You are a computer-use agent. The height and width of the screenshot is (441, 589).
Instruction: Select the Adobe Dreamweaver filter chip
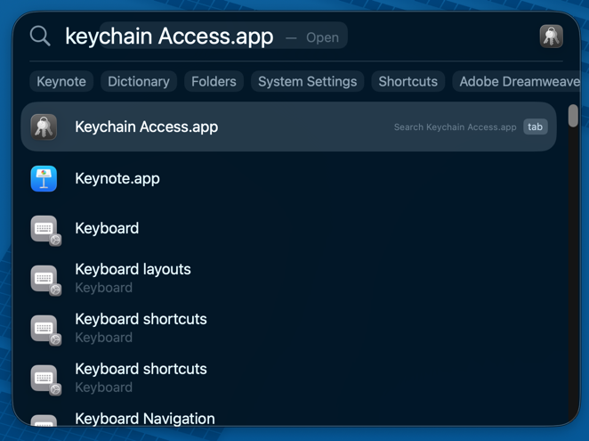click(517, 81)
